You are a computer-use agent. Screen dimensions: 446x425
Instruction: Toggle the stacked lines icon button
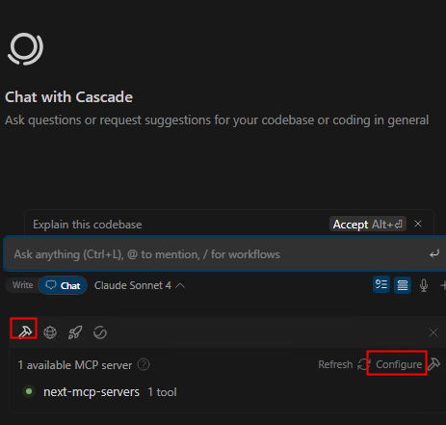403,284
